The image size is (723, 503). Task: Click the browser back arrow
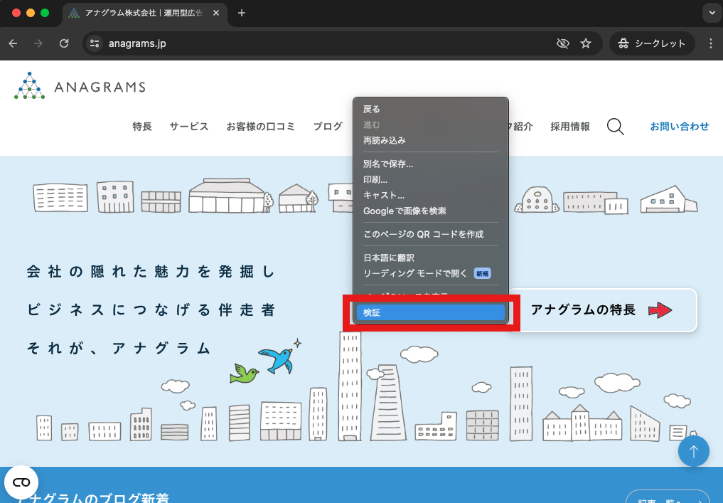(x=13, y=43)
